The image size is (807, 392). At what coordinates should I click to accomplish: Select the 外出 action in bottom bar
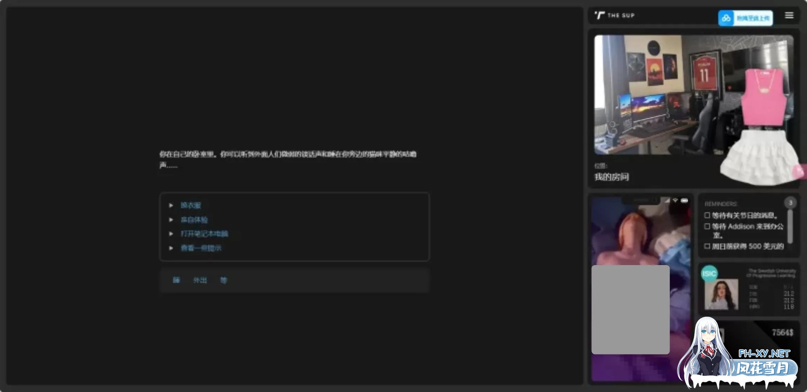click(x=200, y=280)
